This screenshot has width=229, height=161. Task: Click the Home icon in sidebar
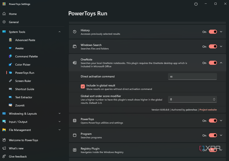click(4, 14)
